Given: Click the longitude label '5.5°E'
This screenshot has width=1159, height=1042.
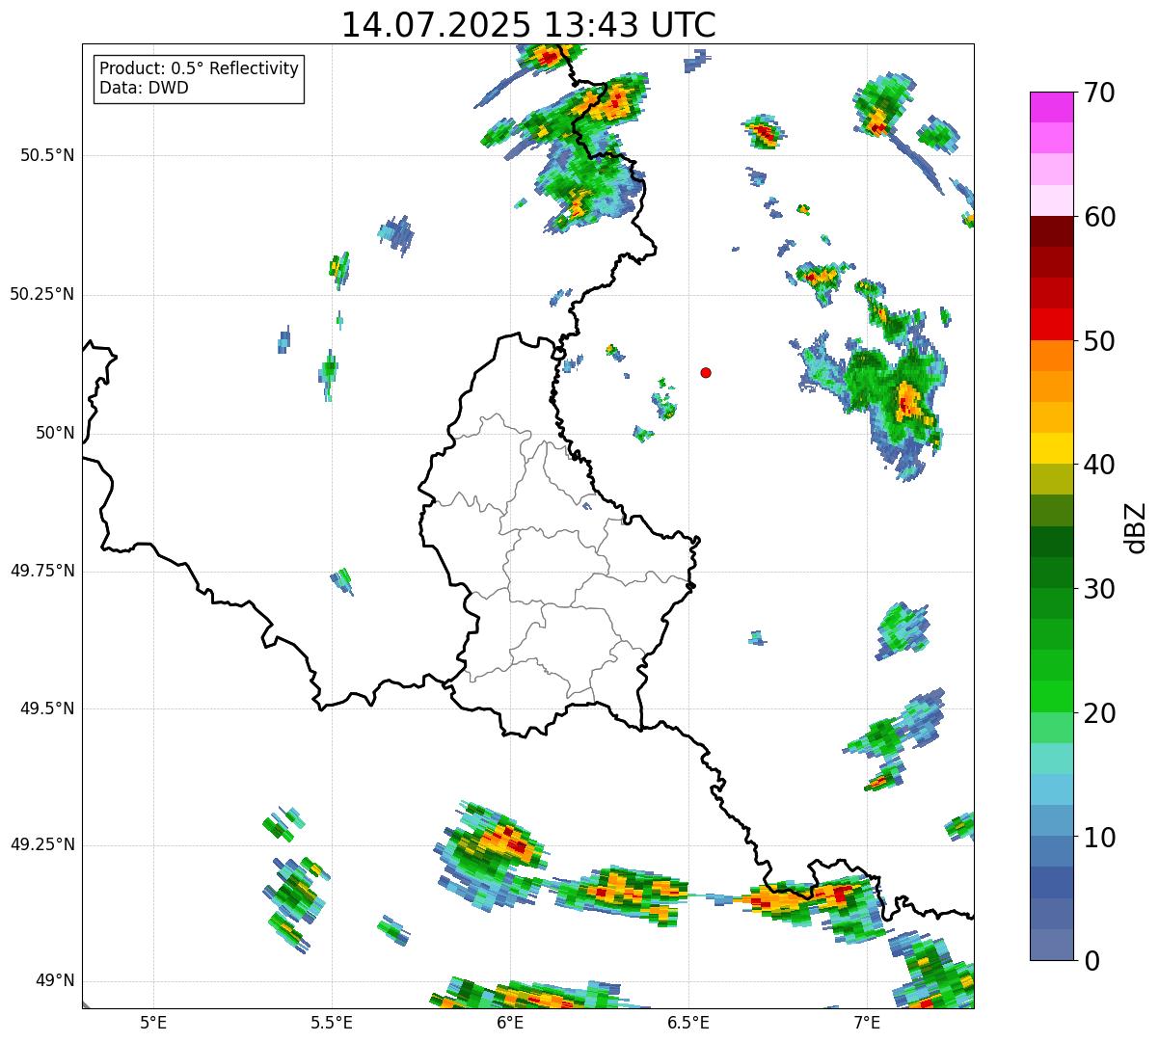Looking at the screenshot, I should tap(332, 1022).
